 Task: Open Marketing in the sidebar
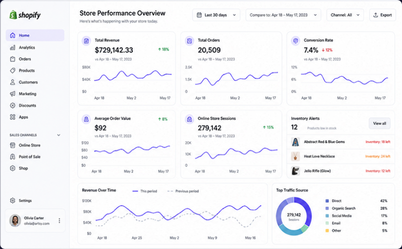coord(35,94)
